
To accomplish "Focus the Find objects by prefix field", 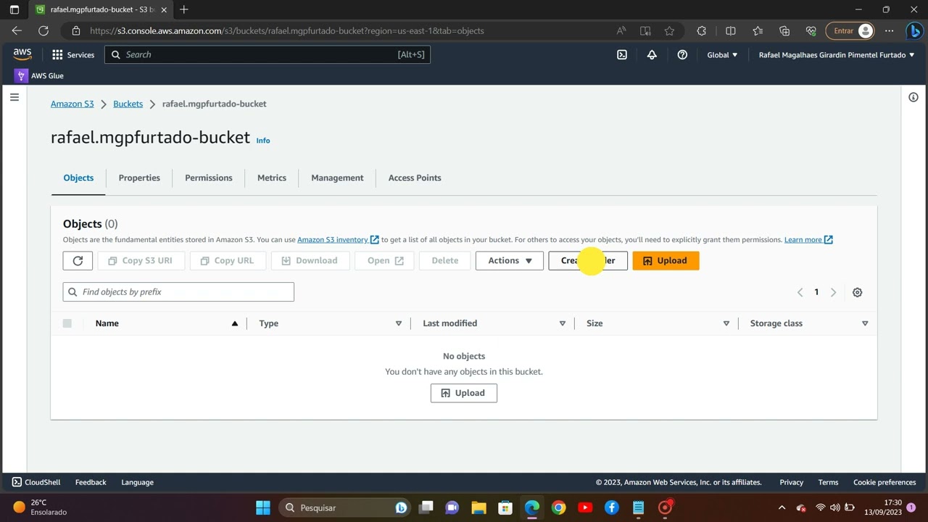I will point(178,292).
